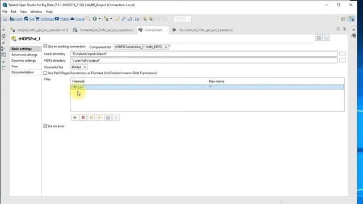The width and height of the screenshot is (363, 204).
Task: Open the dropdown arrow beside the Run icon
Action: coord(100,19)
